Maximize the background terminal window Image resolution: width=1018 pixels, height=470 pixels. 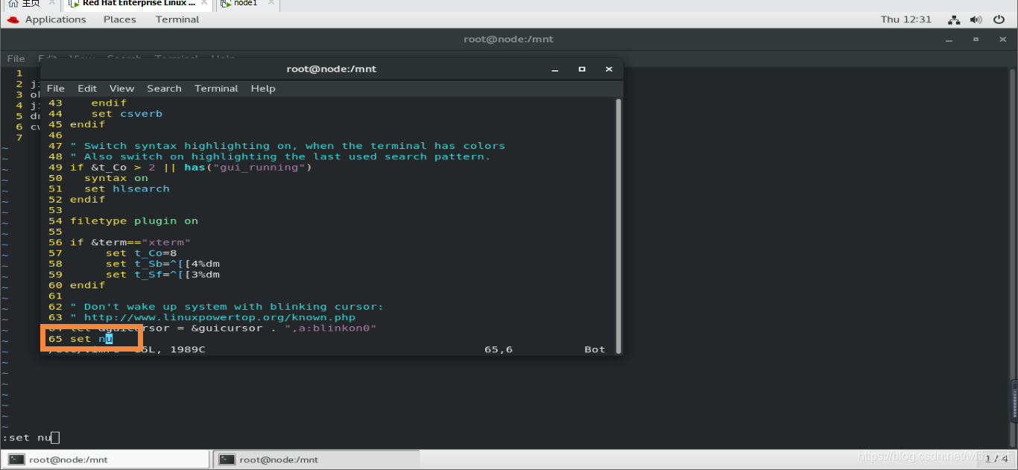coord(976,39)
